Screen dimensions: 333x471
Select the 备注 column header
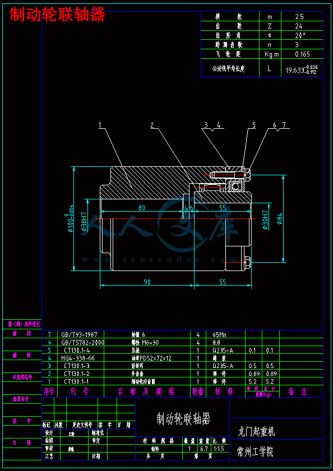[x=297, y=391]
